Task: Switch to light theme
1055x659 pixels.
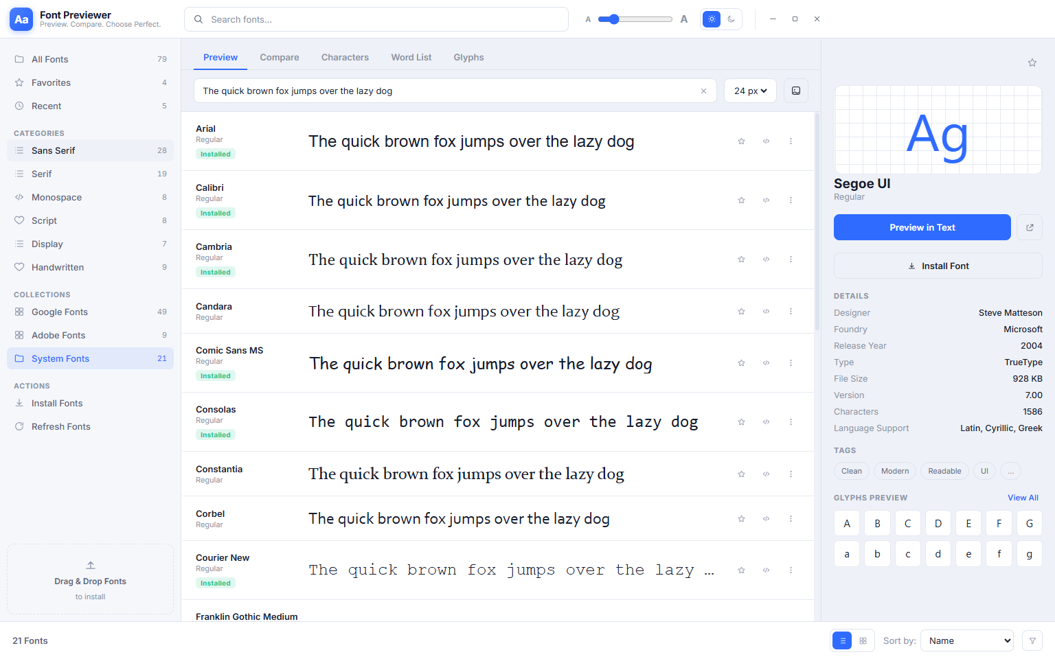Action: click(712, 19)
